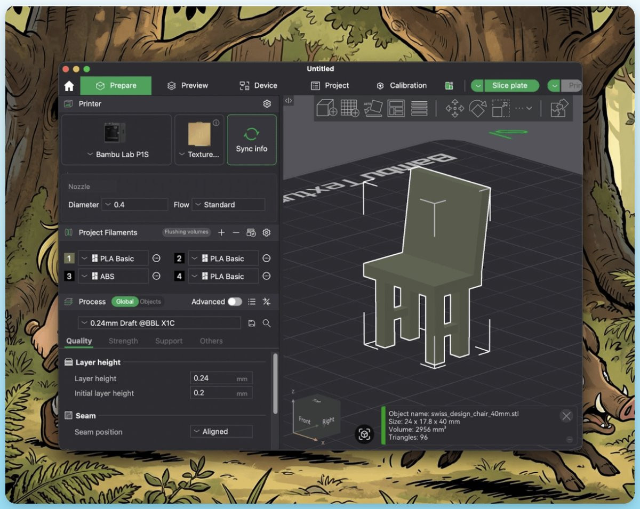Select the Scale tool
Screen dimensions: 640x509
click(x=500, y=108)
